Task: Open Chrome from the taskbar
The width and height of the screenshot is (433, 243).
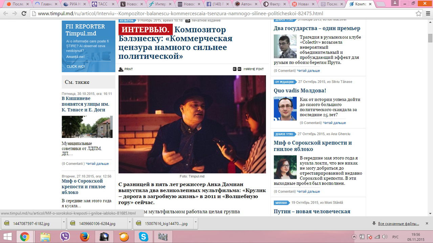Action: click(24, 237)
